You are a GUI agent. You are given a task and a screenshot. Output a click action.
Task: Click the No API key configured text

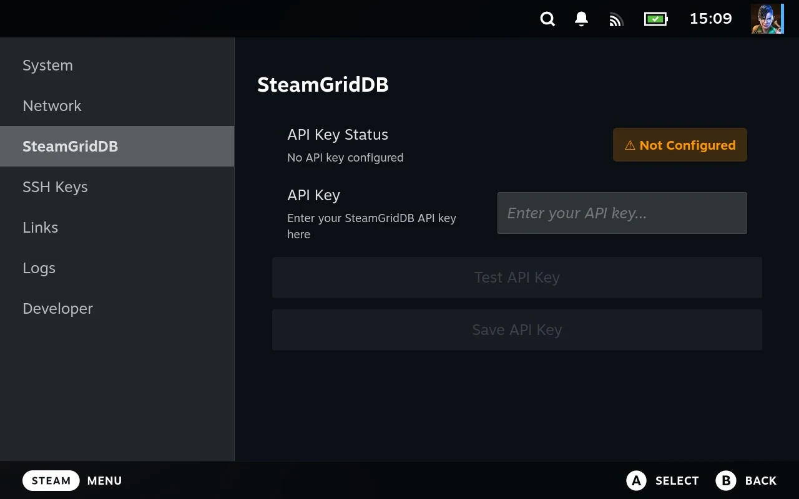coord(345,158)
